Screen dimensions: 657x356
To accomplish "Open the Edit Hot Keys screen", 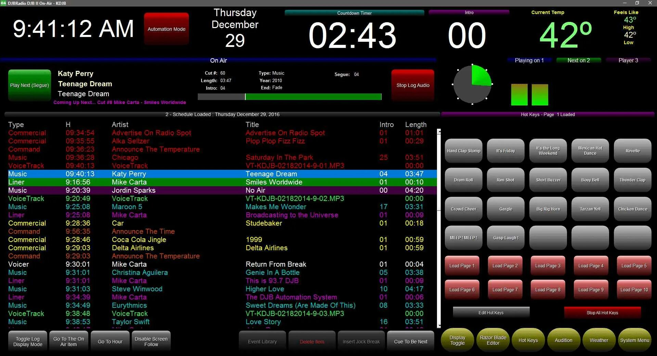I will [x=491, y=312].
